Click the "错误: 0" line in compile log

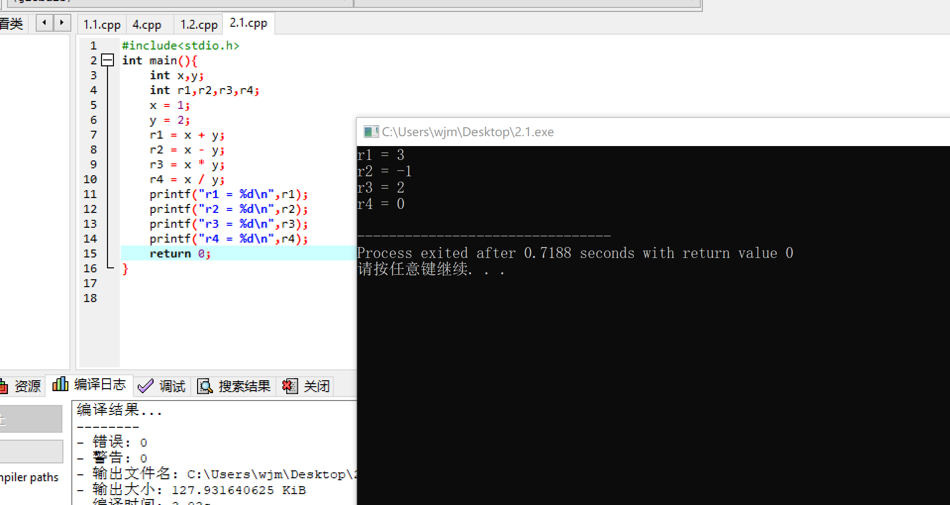pos(112,442)
